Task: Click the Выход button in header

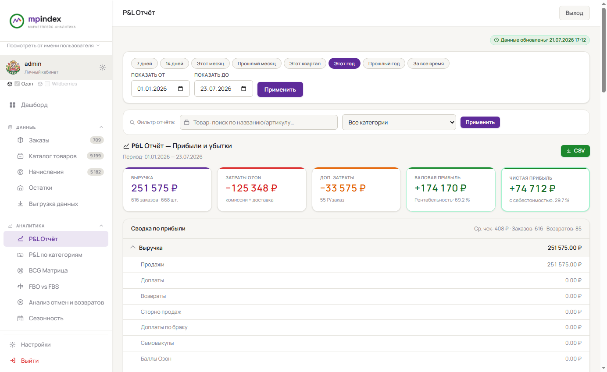Action: [575, 13]
